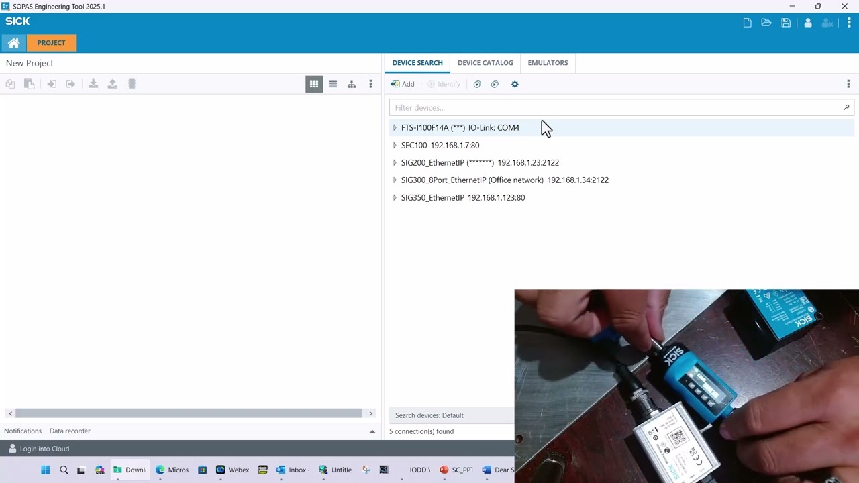Click 5 connection(s) found status text

(x=421, y=431)
